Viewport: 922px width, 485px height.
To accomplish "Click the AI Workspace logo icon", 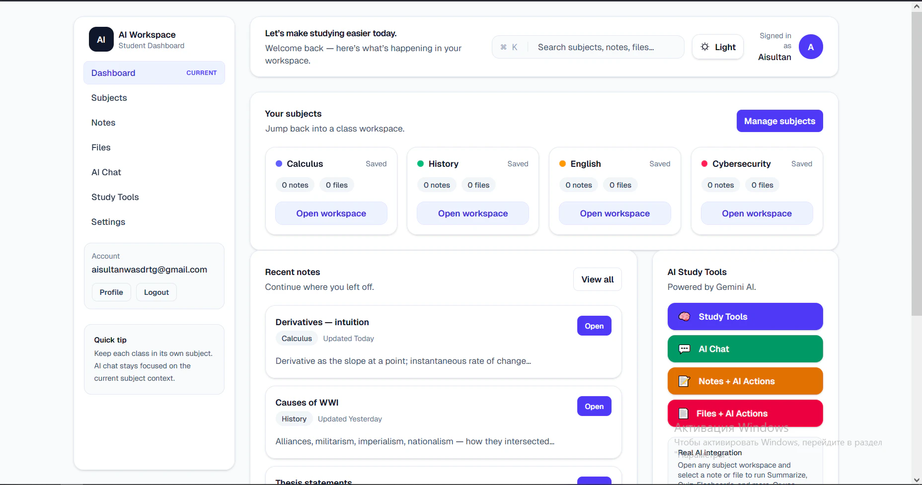I will pyautogui.click(x=101, y=39).
